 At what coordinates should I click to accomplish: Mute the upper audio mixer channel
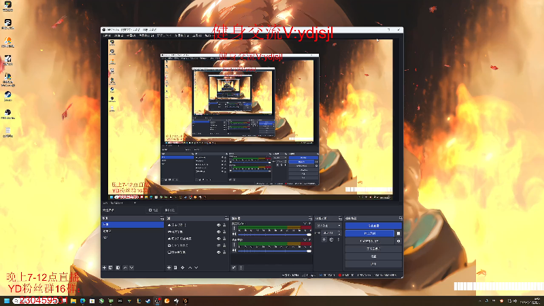(x=234, y=234)
